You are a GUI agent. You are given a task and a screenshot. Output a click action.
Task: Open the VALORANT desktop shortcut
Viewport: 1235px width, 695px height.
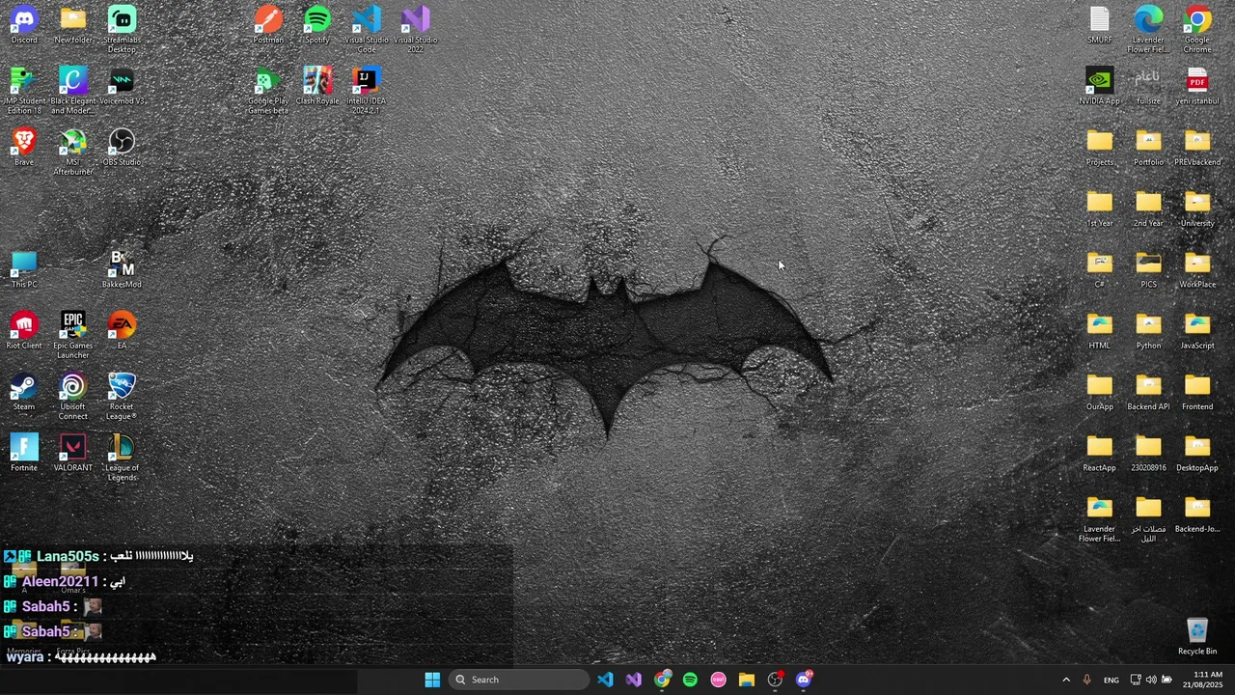tap(72, 453)
